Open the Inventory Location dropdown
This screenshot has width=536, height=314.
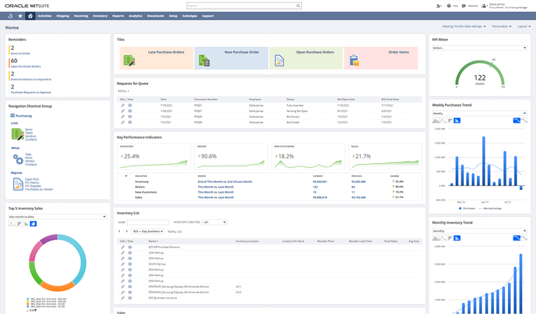(x=214, y=222)
